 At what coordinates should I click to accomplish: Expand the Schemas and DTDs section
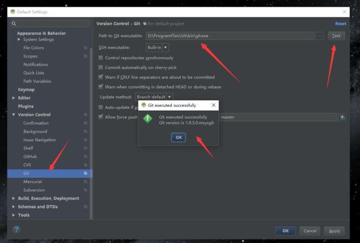pyautogui.click(x=13, y=206)
